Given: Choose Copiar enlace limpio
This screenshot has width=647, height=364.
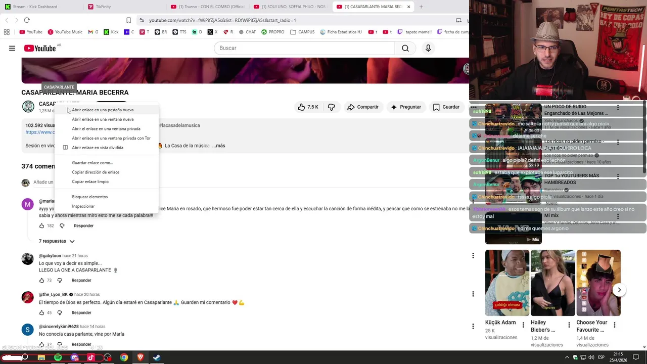Looking at the screenshot, I should pos(107,181).
